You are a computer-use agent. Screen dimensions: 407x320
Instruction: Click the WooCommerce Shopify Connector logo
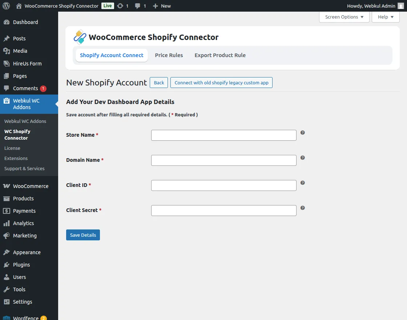point(80,37)
